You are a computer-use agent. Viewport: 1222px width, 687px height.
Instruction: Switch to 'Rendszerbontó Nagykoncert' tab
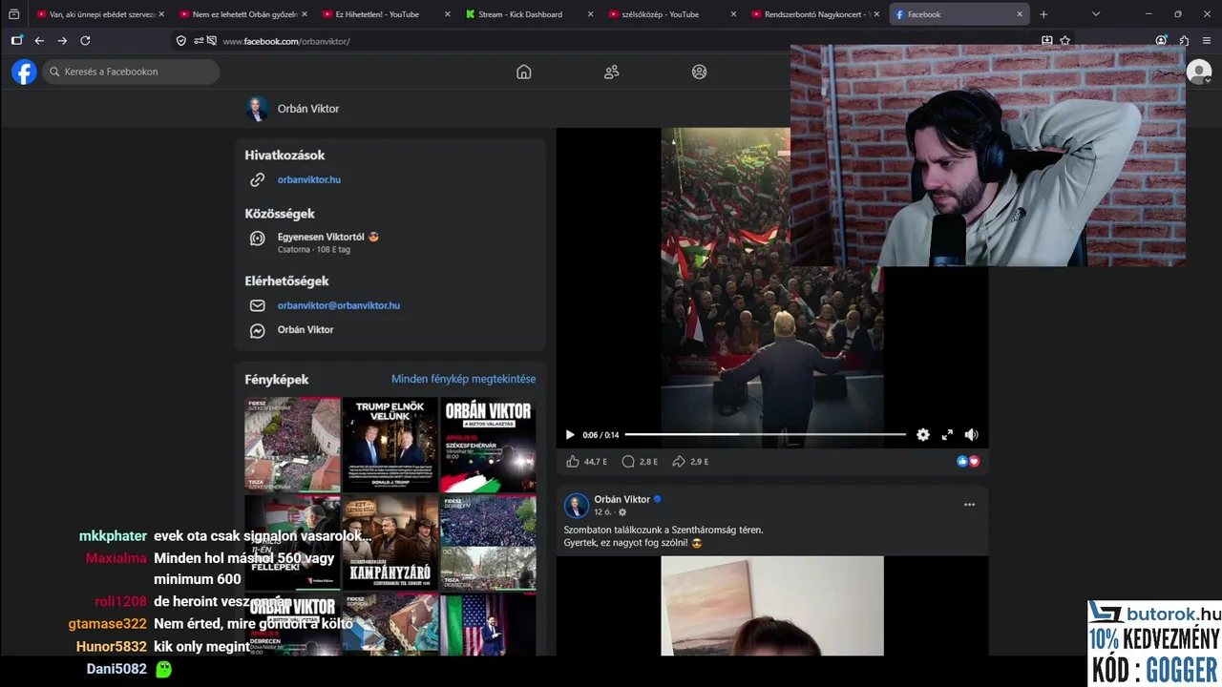814,14
